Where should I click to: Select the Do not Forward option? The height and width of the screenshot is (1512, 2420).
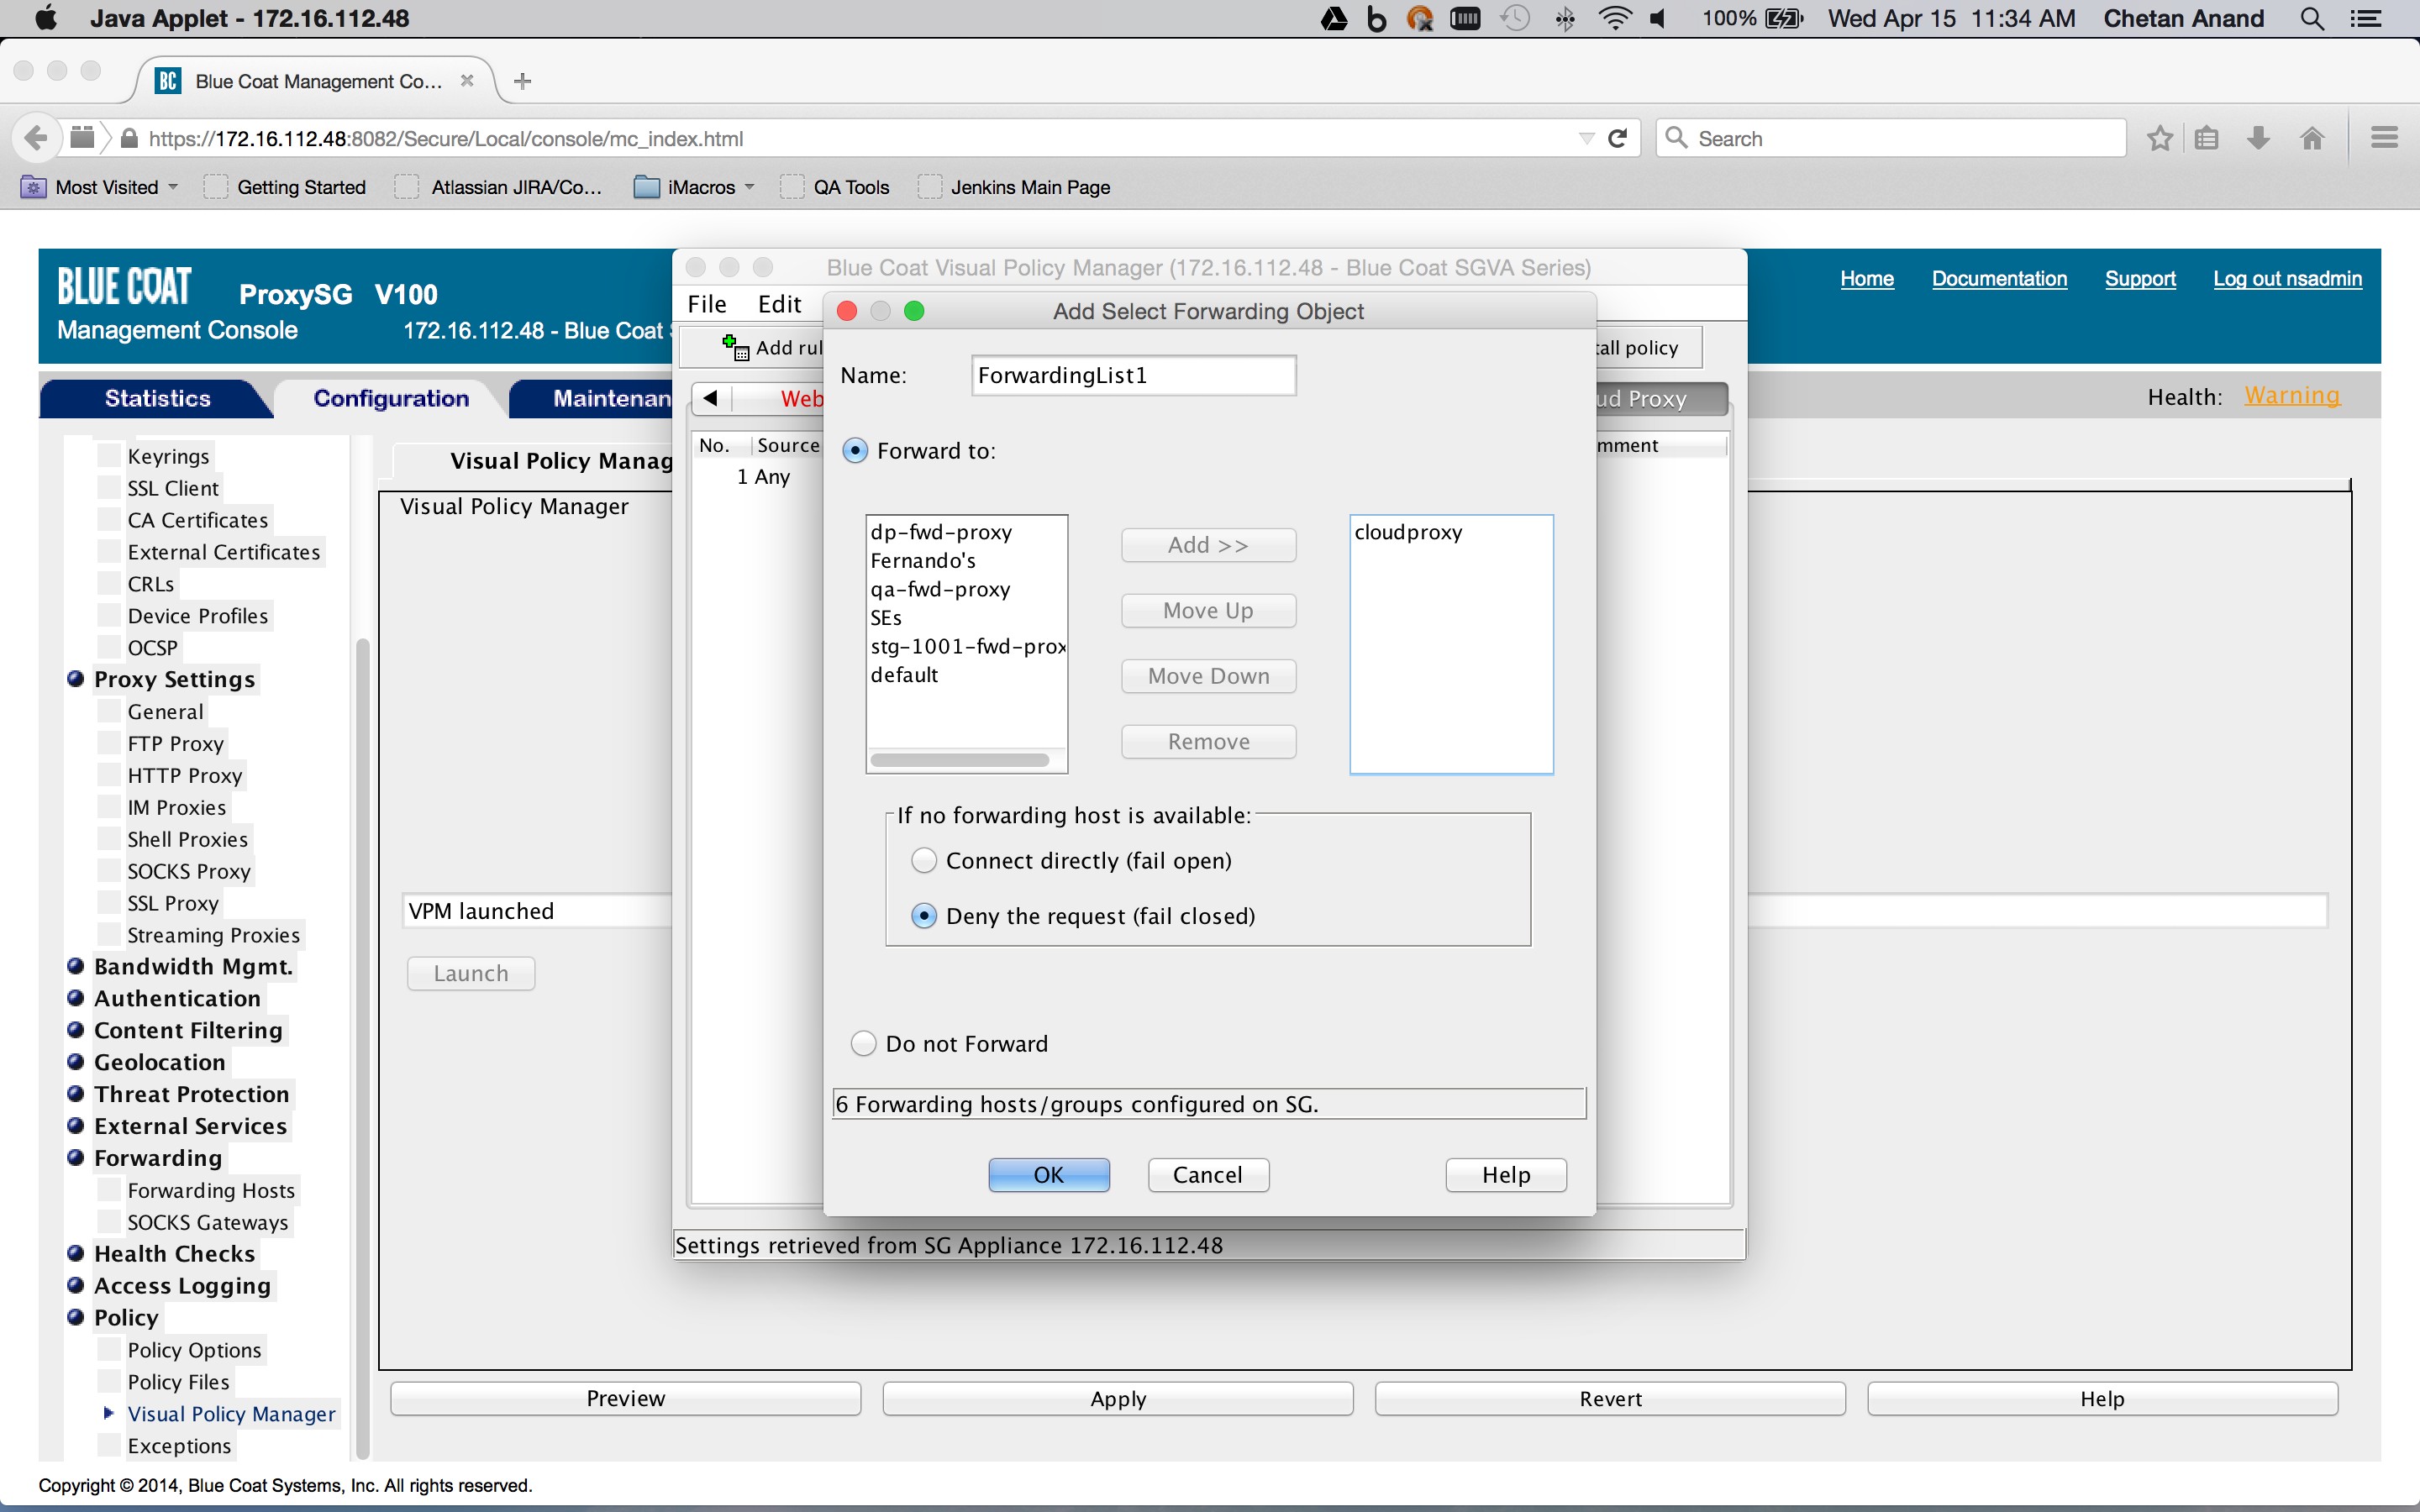[x=862, y=1042]
